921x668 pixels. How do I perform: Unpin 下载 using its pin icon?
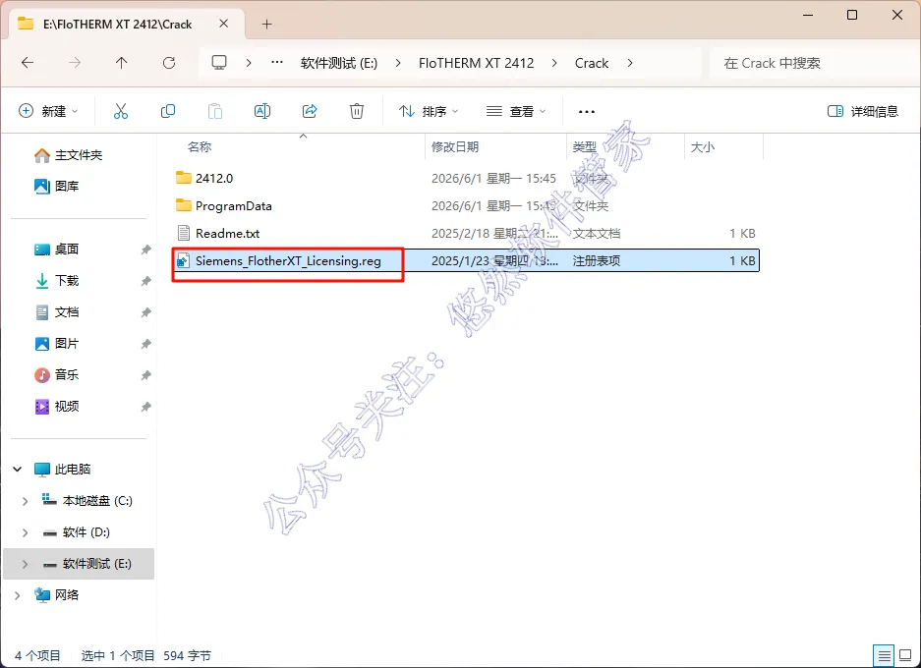(145, 281)
